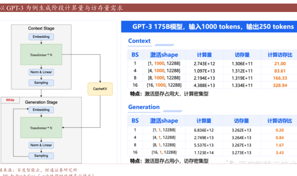Click the Embedding box in Generation Stage
This screenshot has height=176, width=297.
click(x=41, y=110)
